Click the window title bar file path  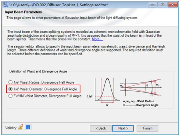pyautogui.click(x=58, y=5)
